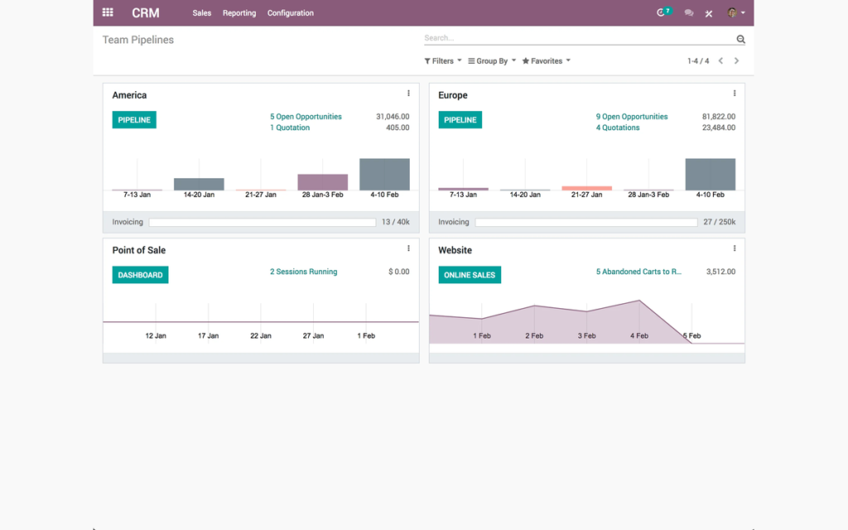Go to next page arrow
This screenshot has width=848, height=530.
736,61
